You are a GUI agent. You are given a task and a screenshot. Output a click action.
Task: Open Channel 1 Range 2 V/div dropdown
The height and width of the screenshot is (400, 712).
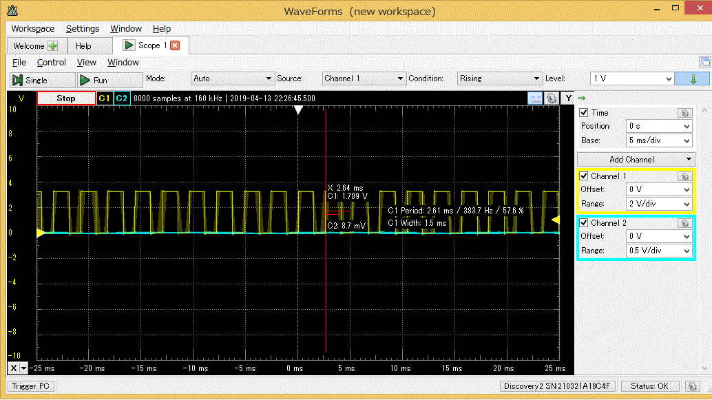659,204
